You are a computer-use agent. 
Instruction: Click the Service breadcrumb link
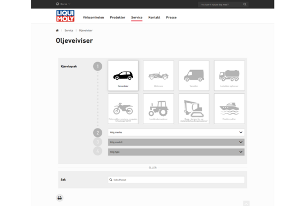[69, 30]
